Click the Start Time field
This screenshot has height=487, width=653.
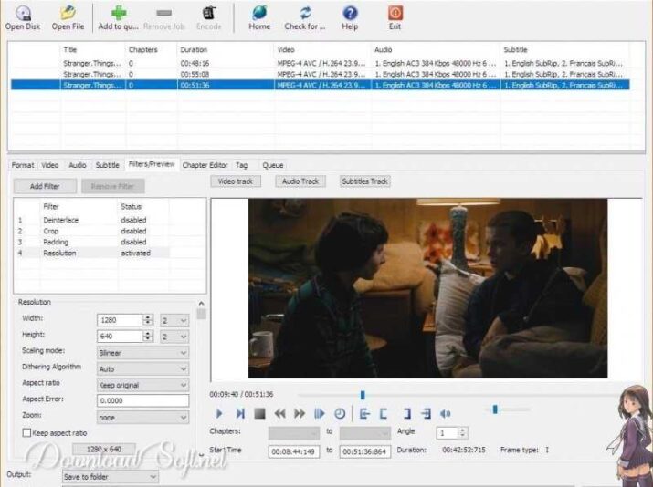point(294,451)
